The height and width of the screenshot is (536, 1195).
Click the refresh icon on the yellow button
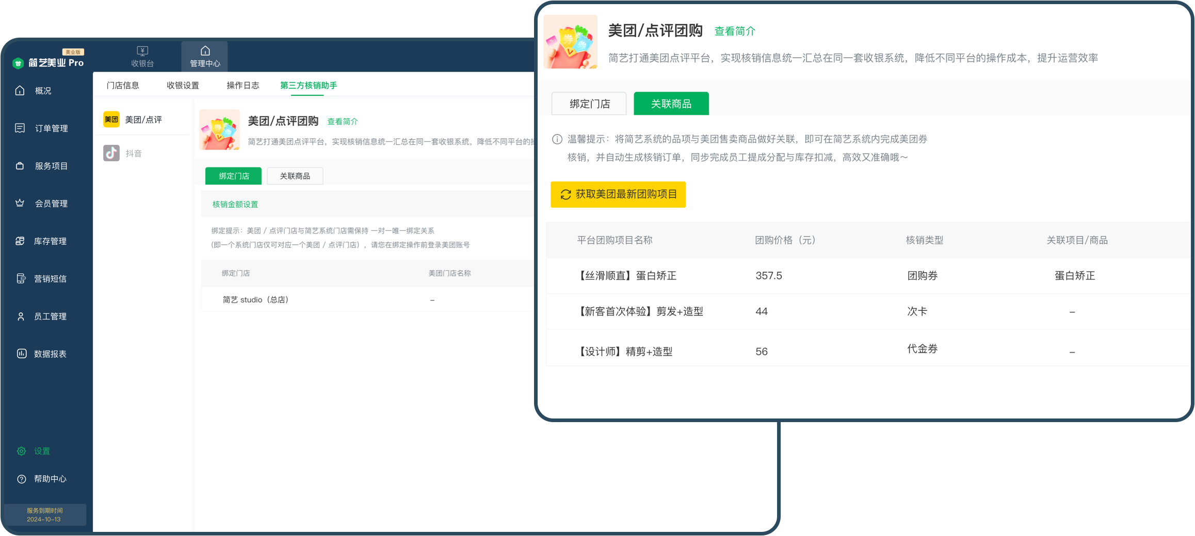pos(566,194)
